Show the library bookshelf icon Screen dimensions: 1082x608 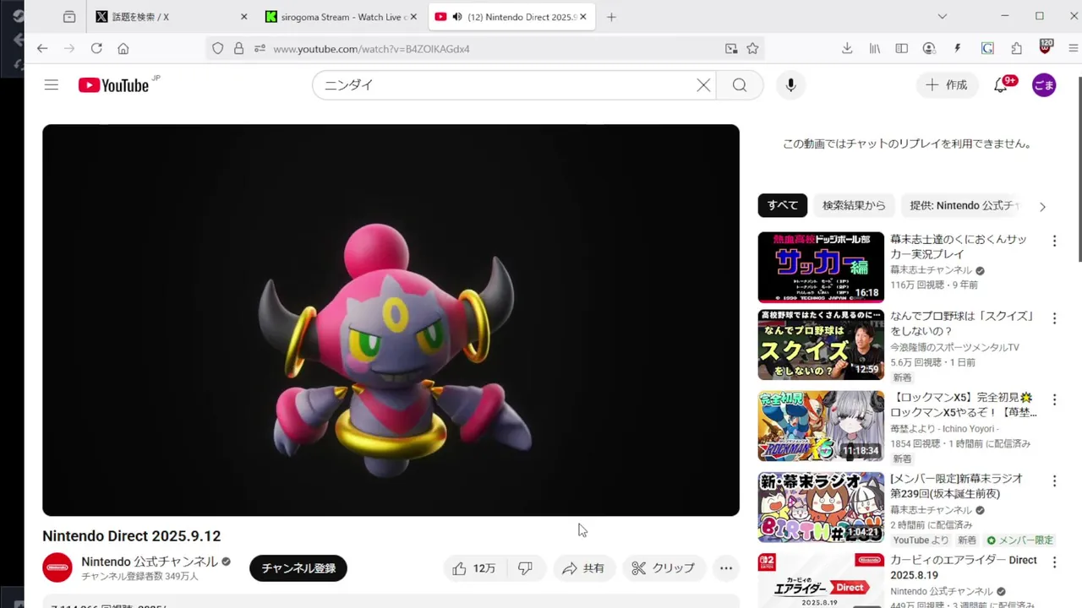click(x=875, y=49)
